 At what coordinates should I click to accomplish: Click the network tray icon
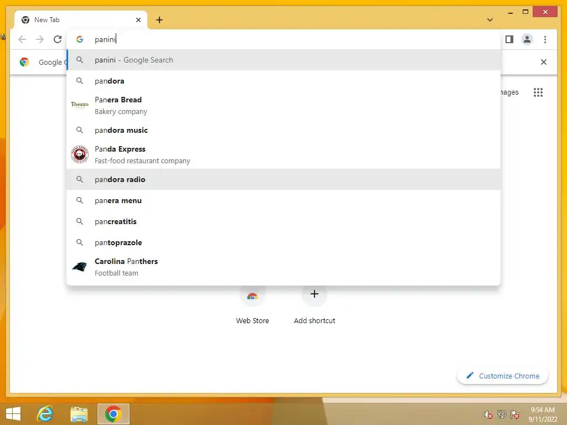[502, 414]
